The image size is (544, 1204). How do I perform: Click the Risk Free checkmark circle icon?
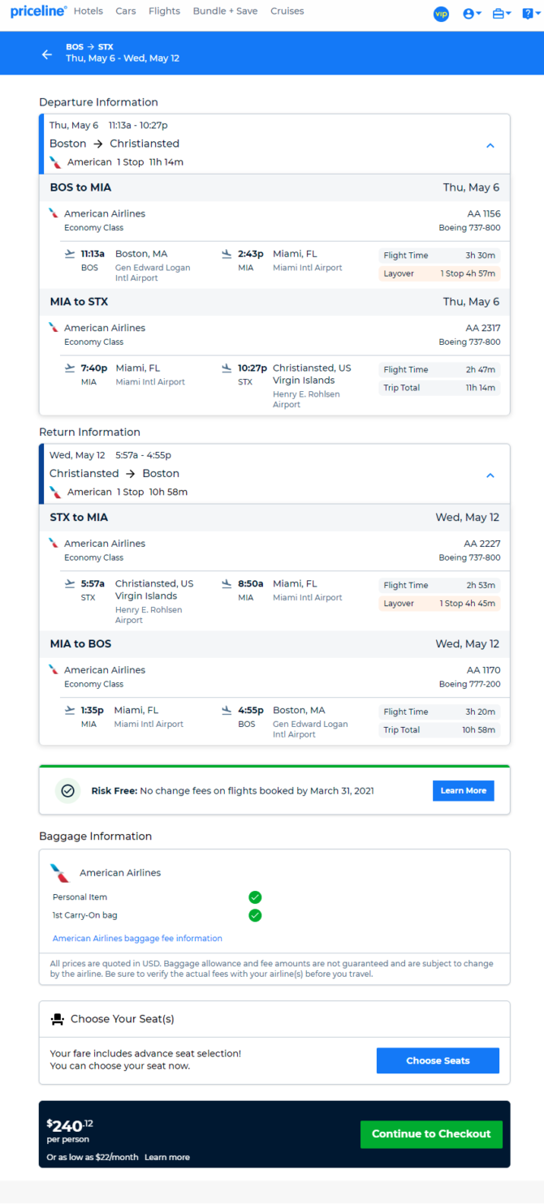point(68,790)
